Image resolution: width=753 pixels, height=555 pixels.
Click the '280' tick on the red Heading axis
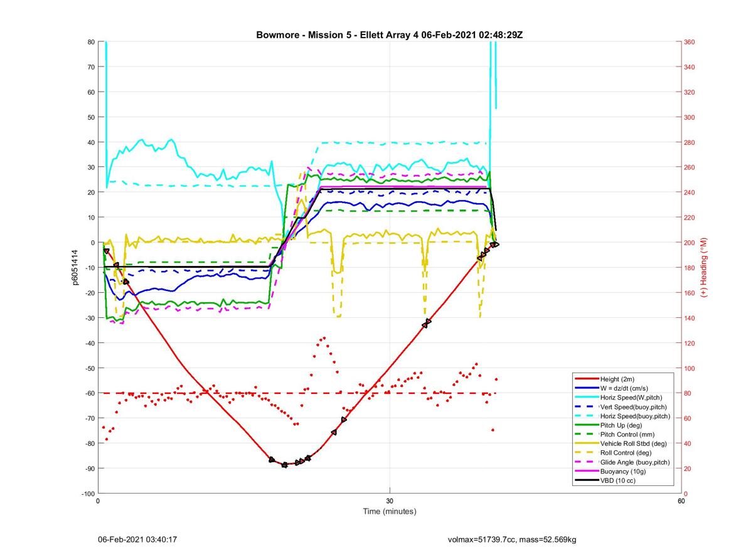click(x=690, y=142)
